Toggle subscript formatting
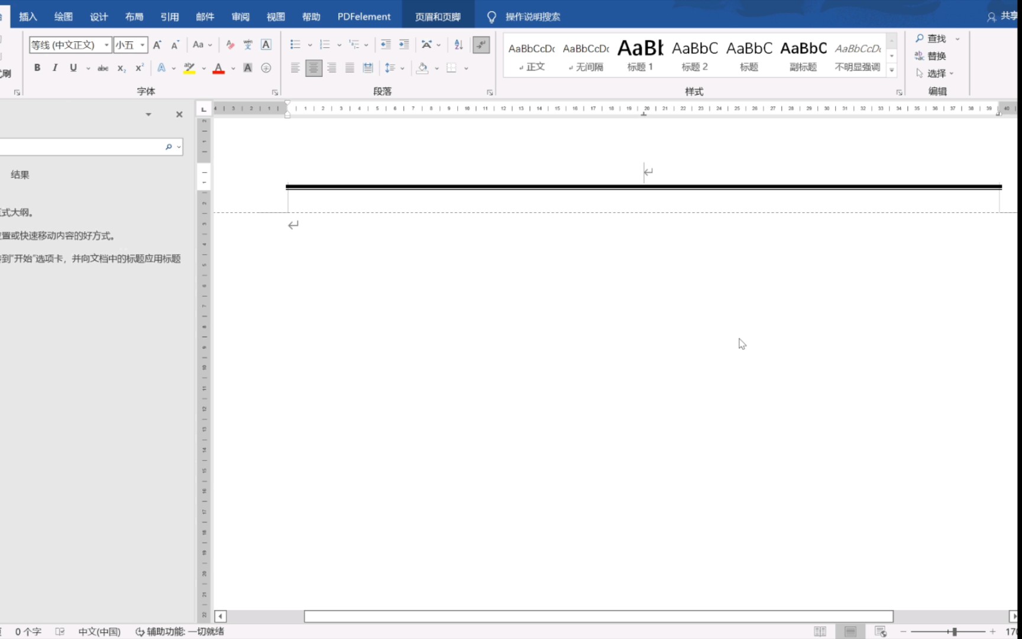The height and width of the screenshot is (639, 1022). pos(121,68)
